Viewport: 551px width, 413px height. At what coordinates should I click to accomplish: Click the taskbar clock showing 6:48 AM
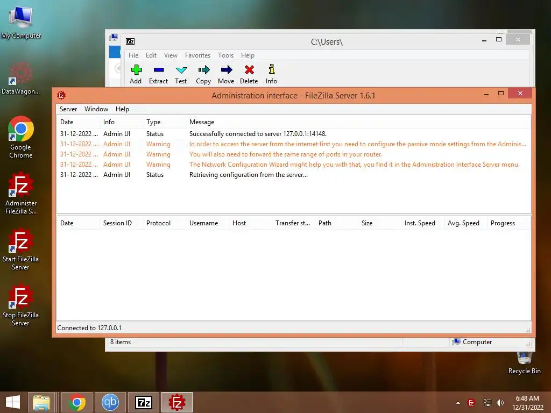click(x=527, y=403)
